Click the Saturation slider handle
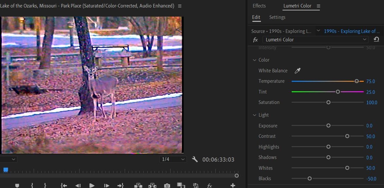Viewport: 384px width, 188px height. pos(328,102)
